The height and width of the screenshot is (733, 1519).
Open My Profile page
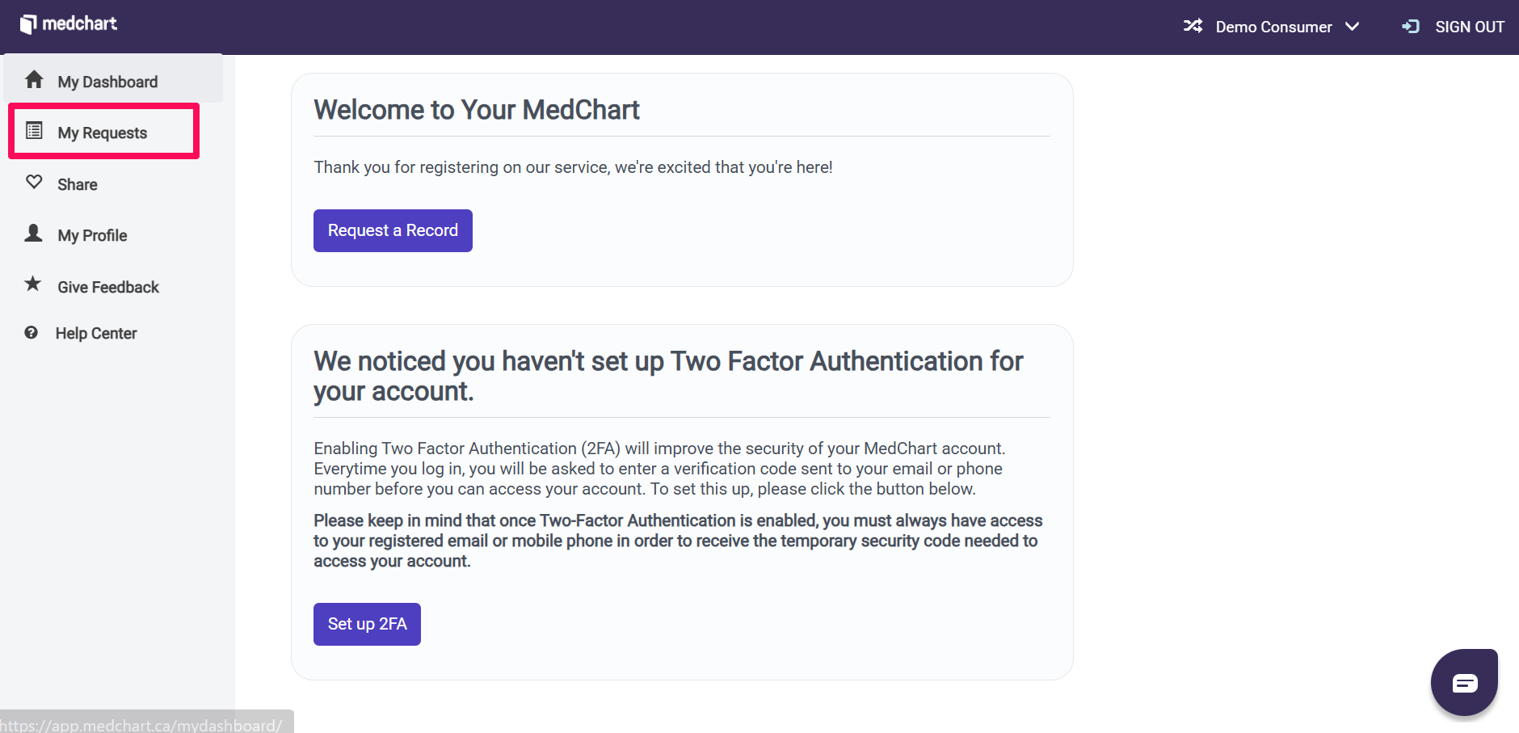click(92, 235)
